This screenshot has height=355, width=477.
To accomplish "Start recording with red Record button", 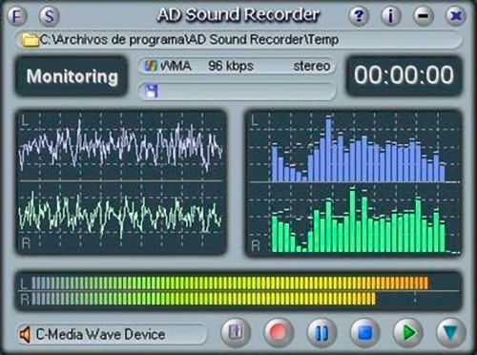I will point(279,333).
